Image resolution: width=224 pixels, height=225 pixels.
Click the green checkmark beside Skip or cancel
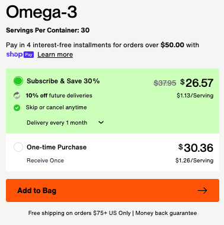tap(17, 107)
